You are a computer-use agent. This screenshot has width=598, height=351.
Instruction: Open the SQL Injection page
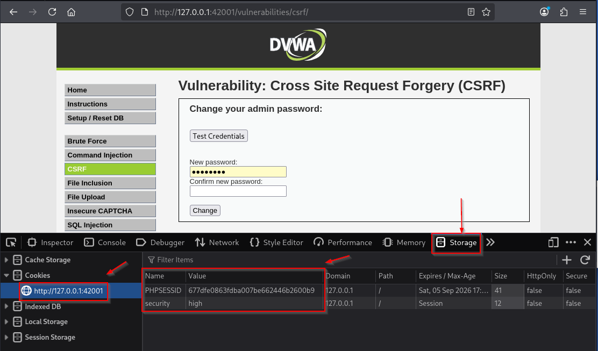110,225
